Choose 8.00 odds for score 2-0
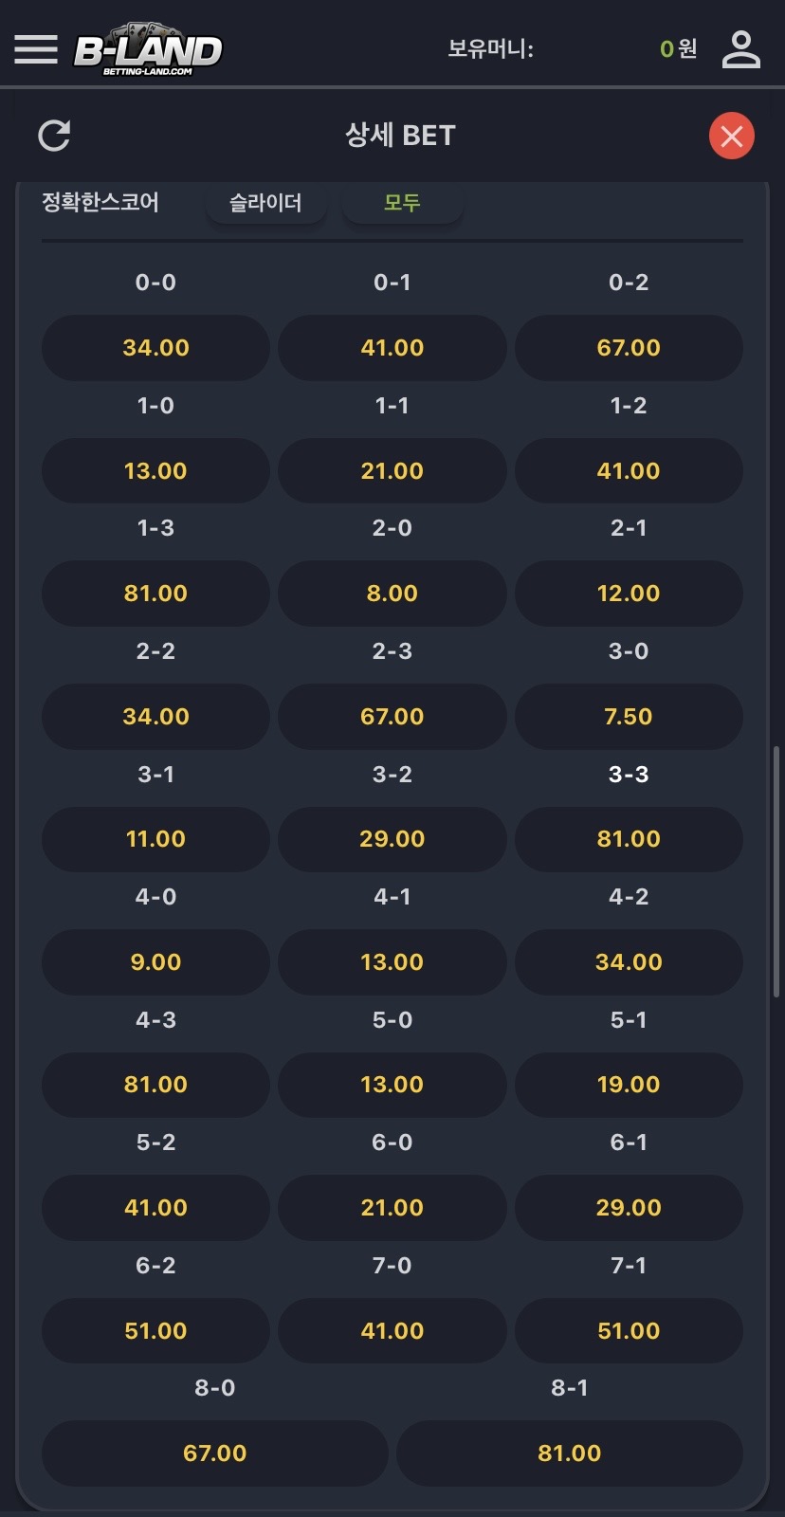785x1517 pixels. (392, 594)
